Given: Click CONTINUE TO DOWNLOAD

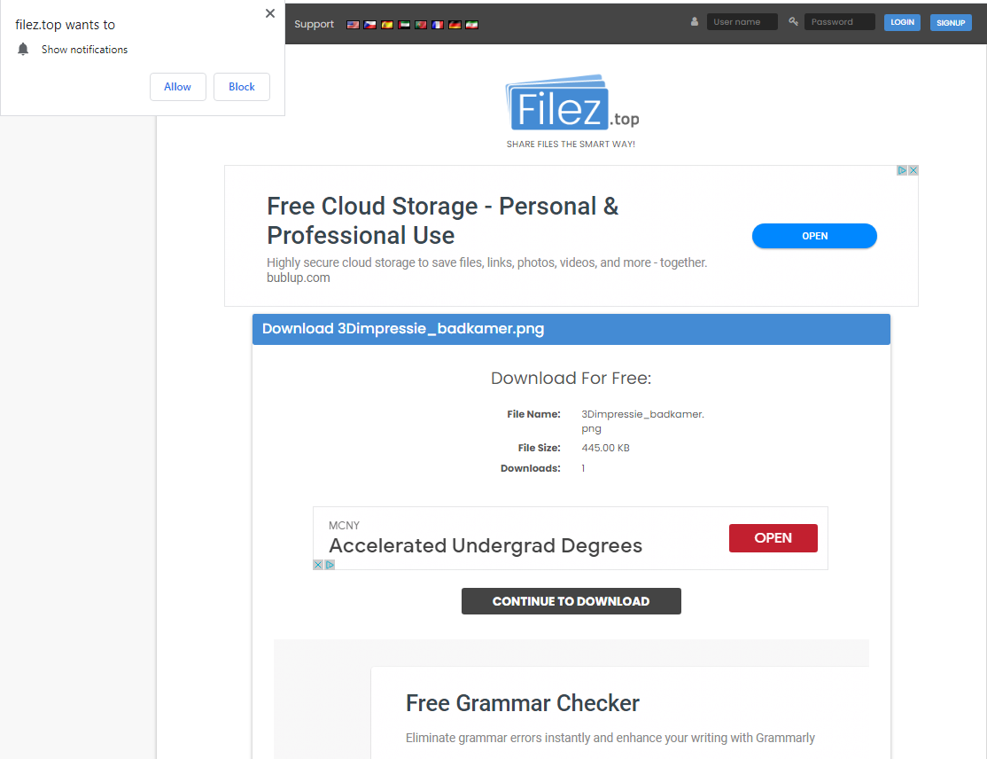Looking at the screenshot, I should tap(571, 601).
